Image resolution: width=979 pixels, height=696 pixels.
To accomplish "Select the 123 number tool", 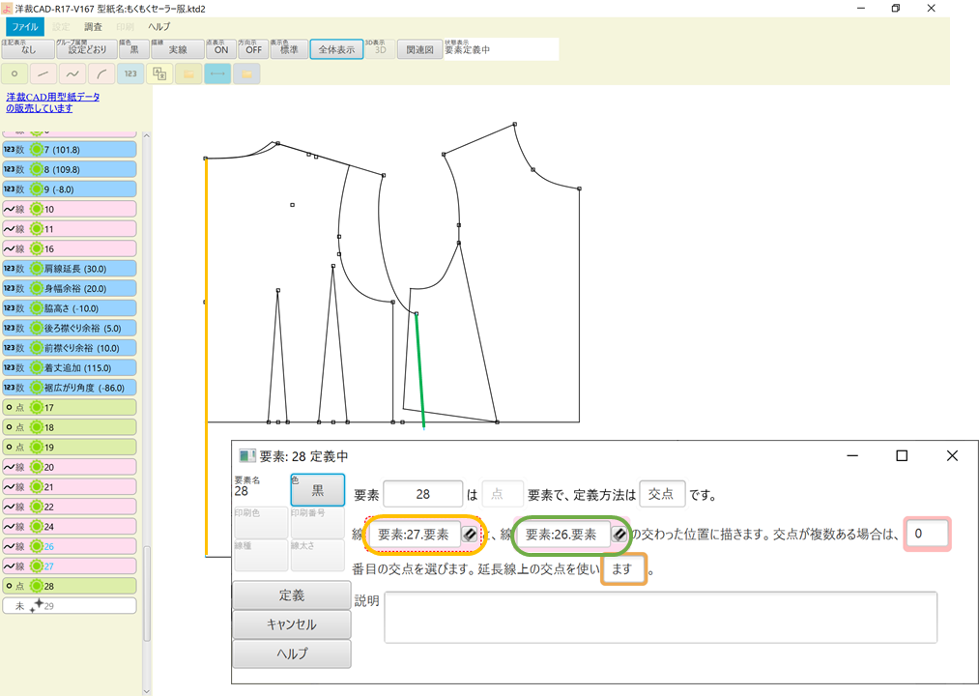I will pyautogui.click(x=130, y=73).
